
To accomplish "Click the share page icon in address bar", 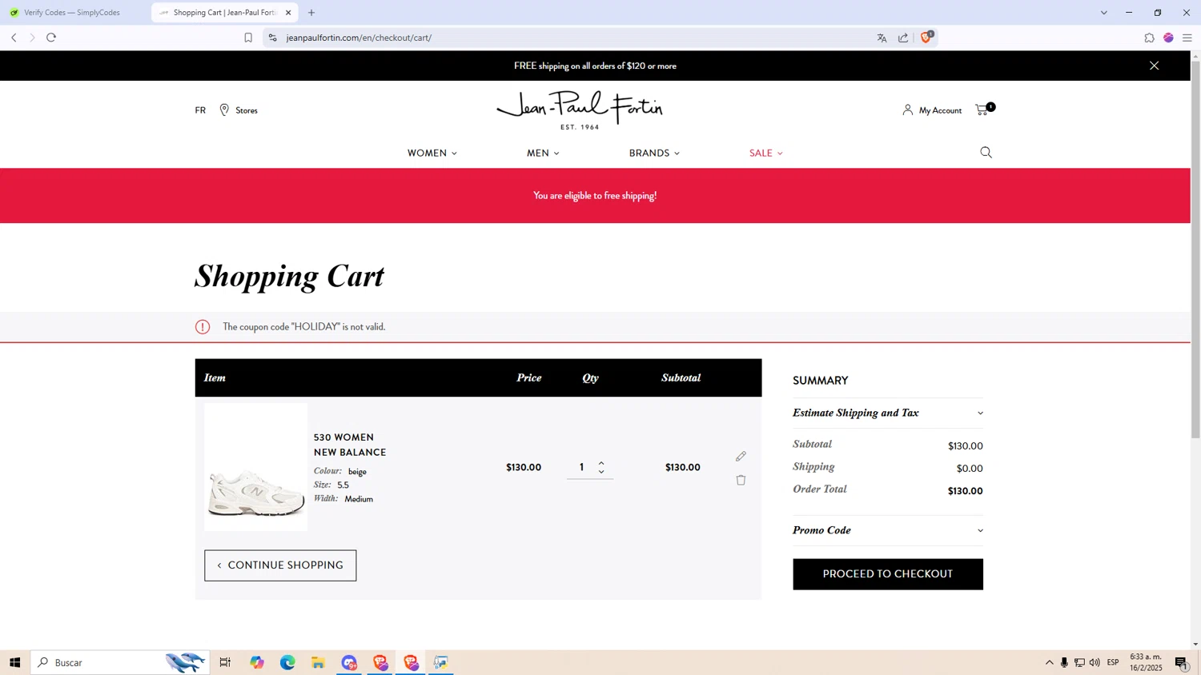I will pyautogui.click(x=903, y=38).
